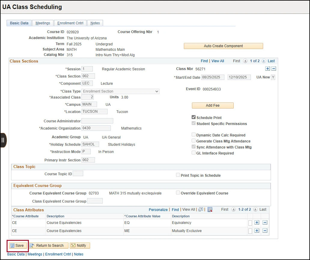
Task: Click the Course Administrator field
Action: tap(97, 121)
